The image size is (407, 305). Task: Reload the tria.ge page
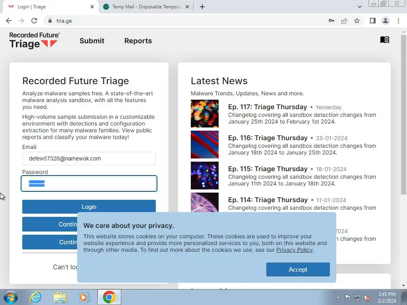34,21
